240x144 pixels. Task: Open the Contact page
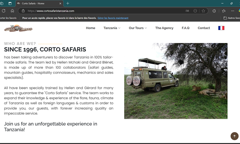click(x=204, y=28)
